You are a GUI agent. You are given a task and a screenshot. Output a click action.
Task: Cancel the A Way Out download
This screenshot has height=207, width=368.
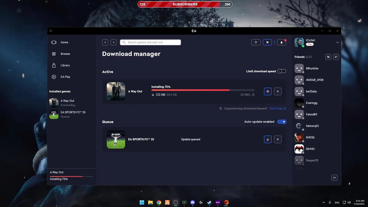[278, 91]
